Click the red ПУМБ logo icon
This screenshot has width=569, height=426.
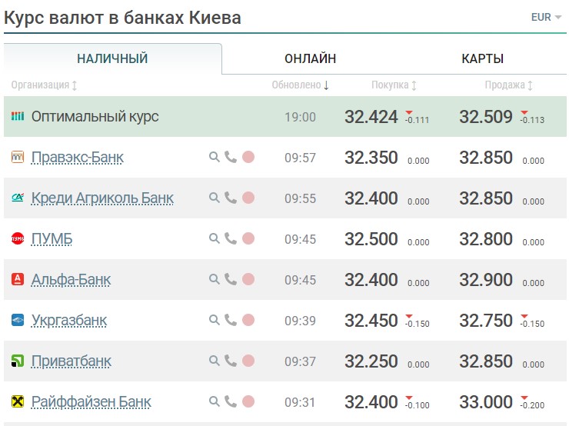pos(18,238)
